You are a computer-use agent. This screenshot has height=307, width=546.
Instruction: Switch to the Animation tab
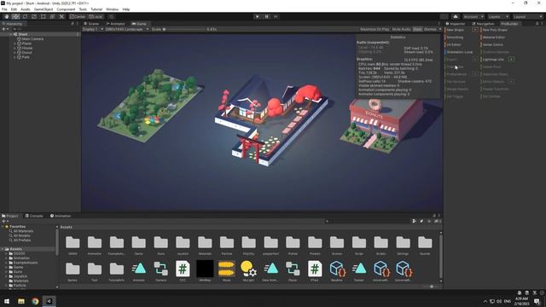coord(61,216)
